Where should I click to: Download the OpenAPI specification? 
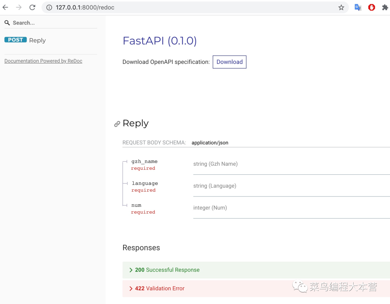(x=229, y=62)
